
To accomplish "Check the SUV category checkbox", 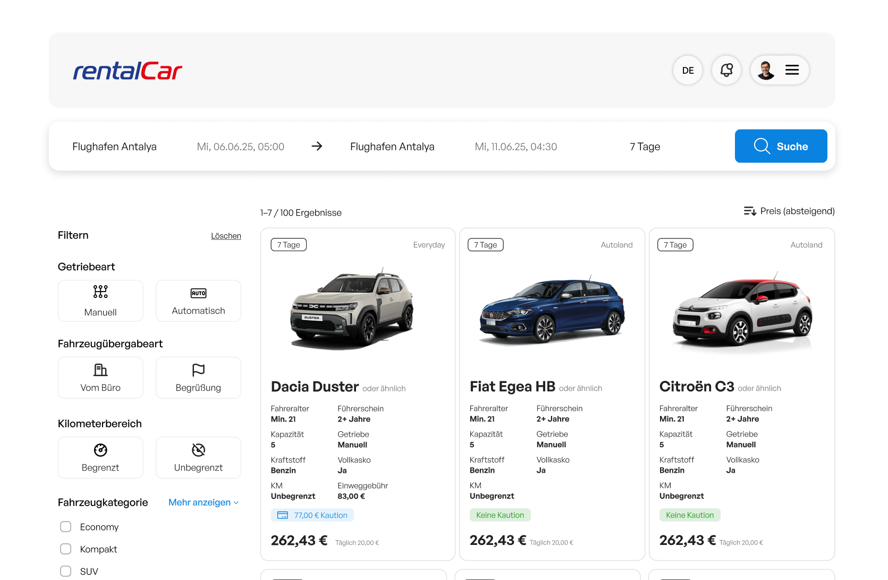I will [66, 571].
